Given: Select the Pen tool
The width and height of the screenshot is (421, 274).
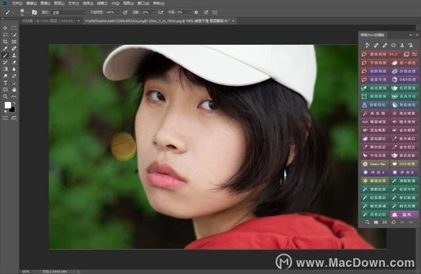Looking at the screenshot, I should point(14,76).
